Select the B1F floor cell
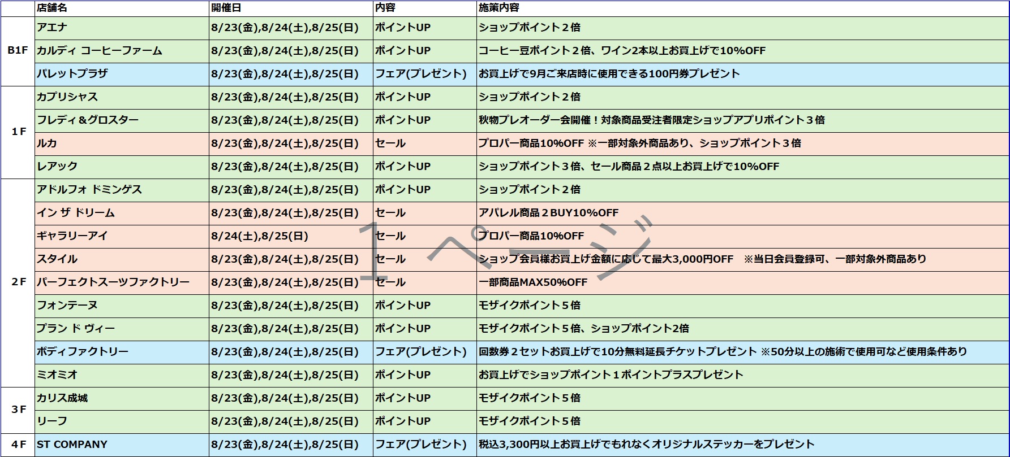 (x=18, y=51)
